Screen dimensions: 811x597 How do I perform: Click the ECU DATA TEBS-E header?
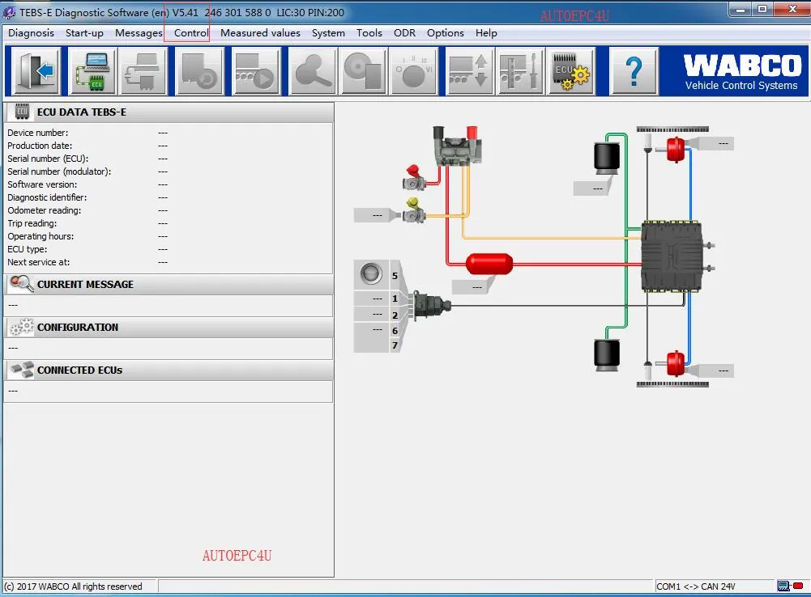169,112
